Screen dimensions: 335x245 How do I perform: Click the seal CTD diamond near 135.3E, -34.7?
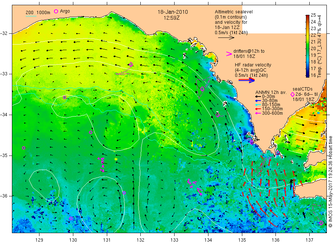pos(252,142)
